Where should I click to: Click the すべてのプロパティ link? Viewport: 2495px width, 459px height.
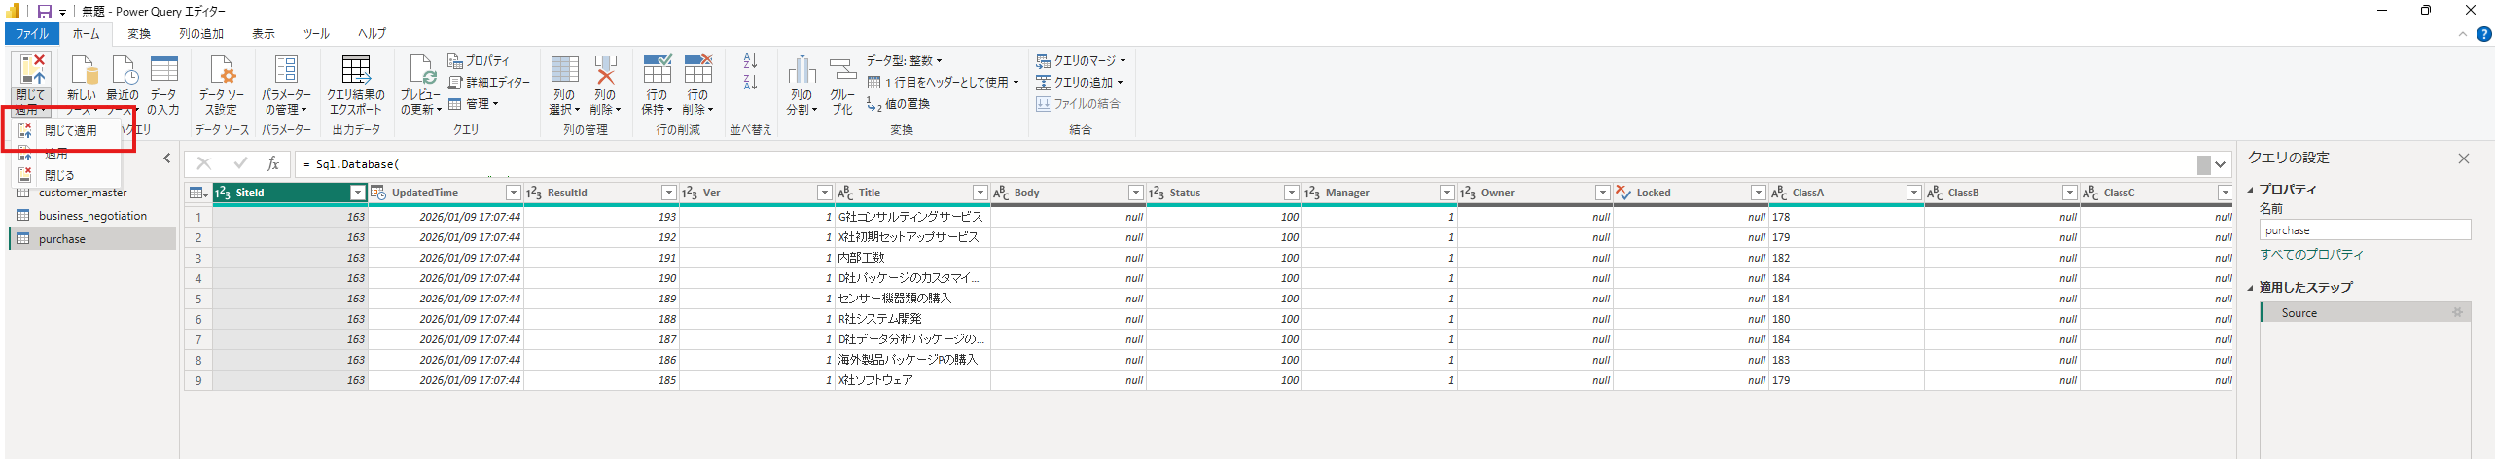2311,255
